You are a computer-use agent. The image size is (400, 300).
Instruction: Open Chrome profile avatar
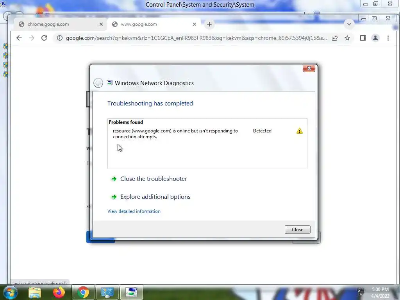pyautogui.click(x=375, y=38)
